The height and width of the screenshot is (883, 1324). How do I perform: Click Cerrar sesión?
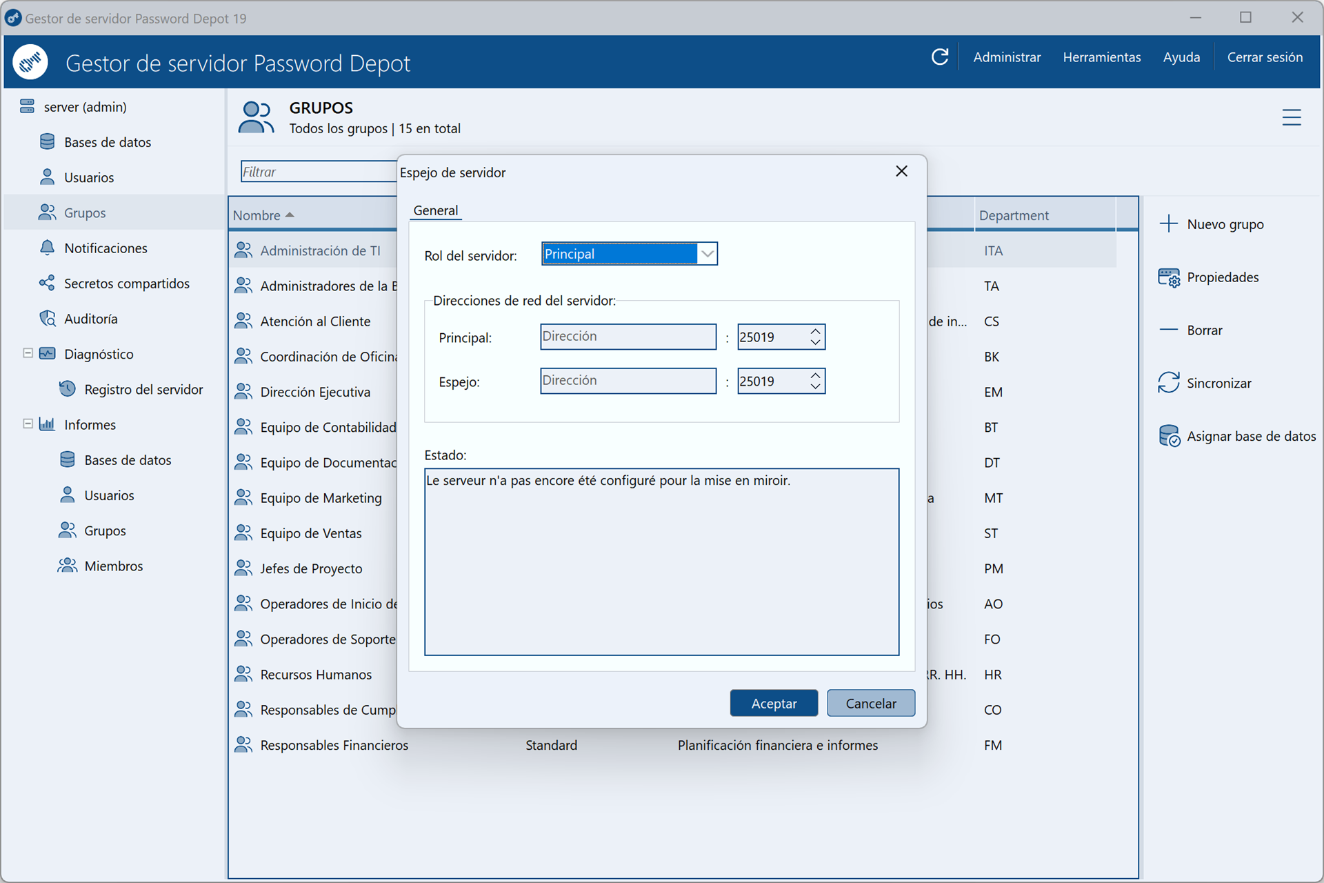tap(1265, 57)
